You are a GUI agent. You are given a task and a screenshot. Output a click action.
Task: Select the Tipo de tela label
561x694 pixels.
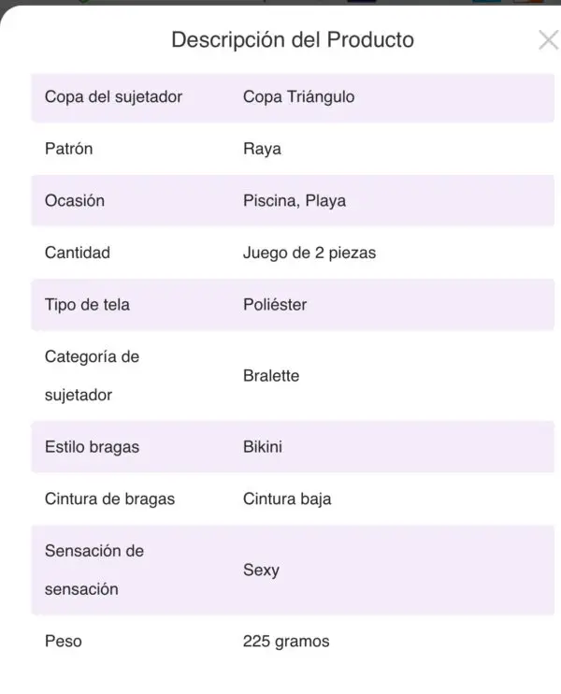pos(87,305)
